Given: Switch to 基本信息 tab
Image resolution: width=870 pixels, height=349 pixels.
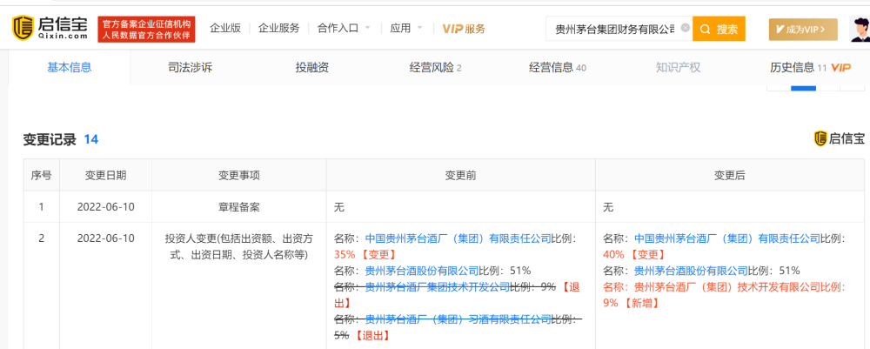Looking at the screenshot, I should (x=70, y=68).
